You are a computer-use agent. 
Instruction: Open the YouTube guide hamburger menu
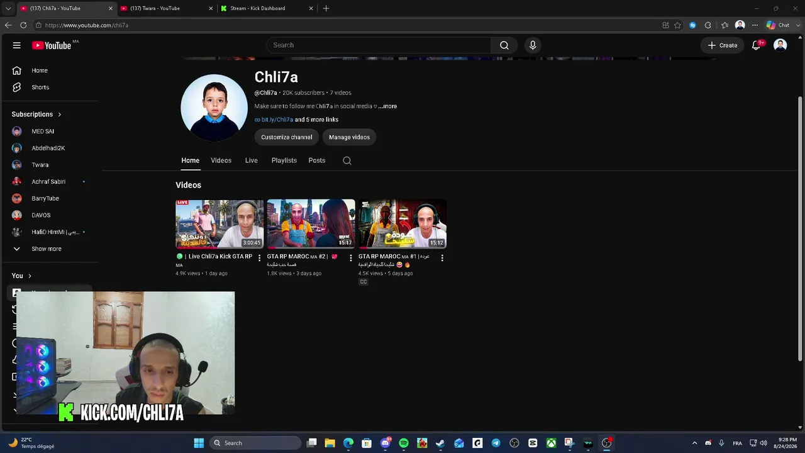click(x=17, y=45)
